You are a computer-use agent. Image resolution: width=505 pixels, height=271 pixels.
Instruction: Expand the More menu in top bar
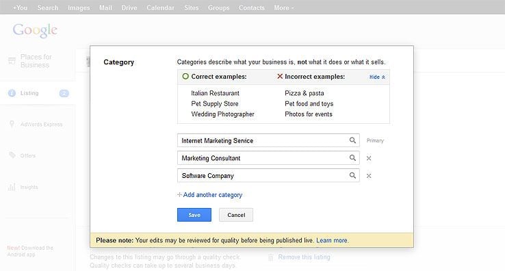coord(284,8)
